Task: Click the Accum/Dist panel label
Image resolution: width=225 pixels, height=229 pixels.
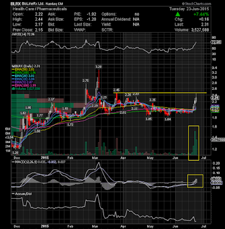Action: (21, 194)
